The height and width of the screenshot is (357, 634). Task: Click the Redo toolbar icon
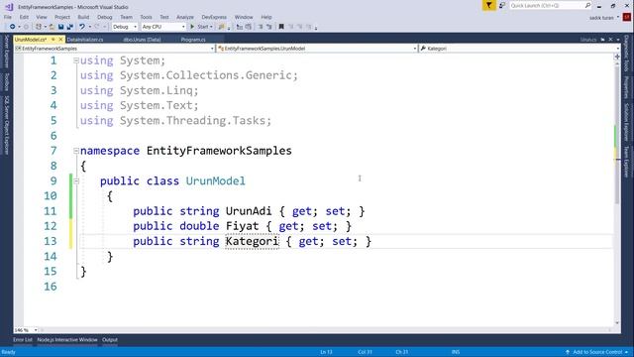[x=97, y=27]
